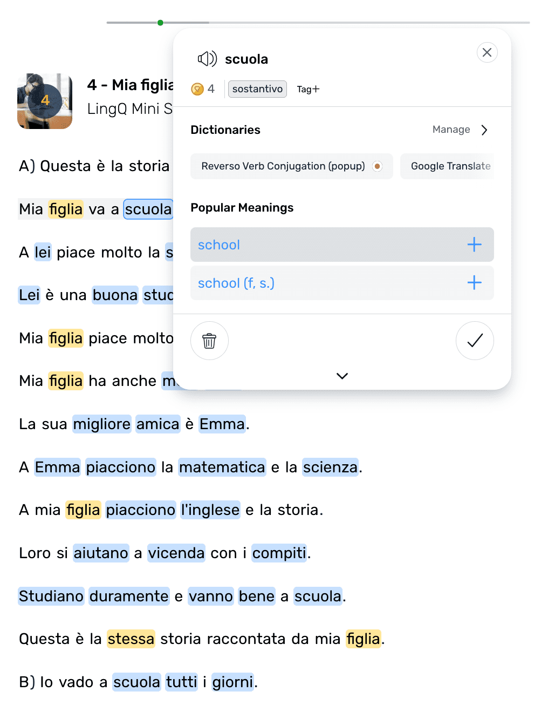Select the 'school (f, s.)' meaning
The width and height of the screenshot is (548, 705).
pyautogui.click(x=236, y=283)
